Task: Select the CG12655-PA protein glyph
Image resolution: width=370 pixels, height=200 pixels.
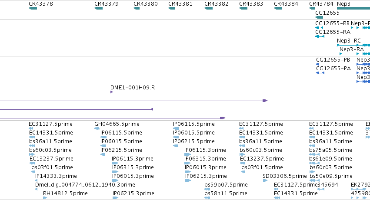Action: 320,73
